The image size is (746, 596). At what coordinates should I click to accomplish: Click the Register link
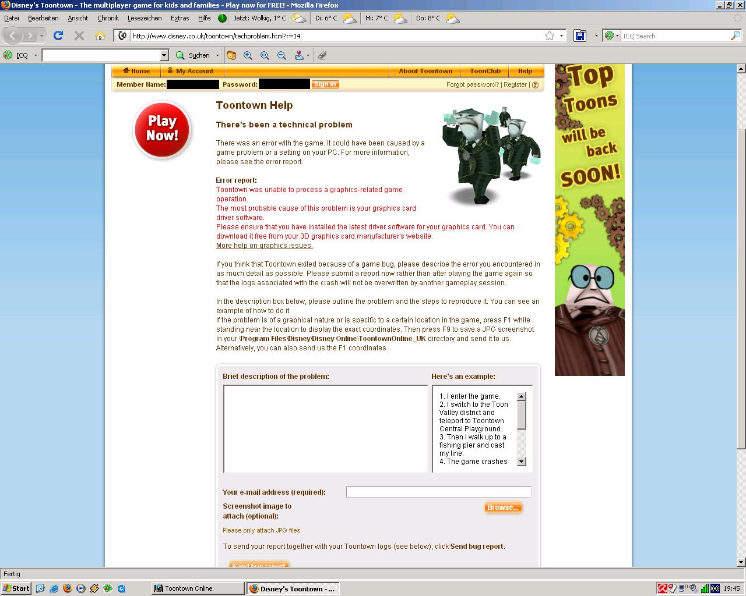click(x=515, y=85)
